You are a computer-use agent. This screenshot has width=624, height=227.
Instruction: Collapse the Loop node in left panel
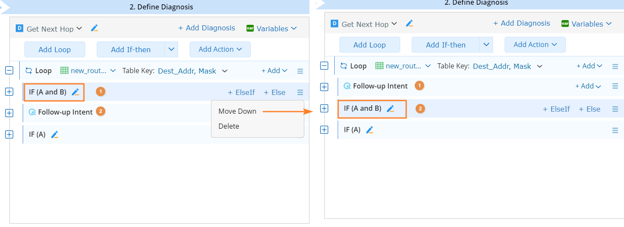pos(9,71)
